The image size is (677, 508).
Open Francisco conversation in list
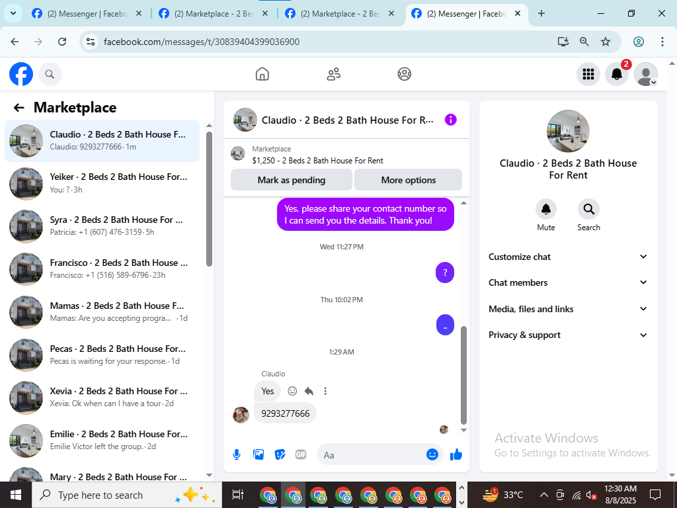(x=102, y=269)
